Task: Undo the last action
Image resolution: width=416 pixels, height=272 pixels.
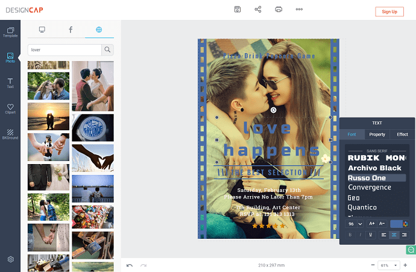Action: (x=130, y=265)
